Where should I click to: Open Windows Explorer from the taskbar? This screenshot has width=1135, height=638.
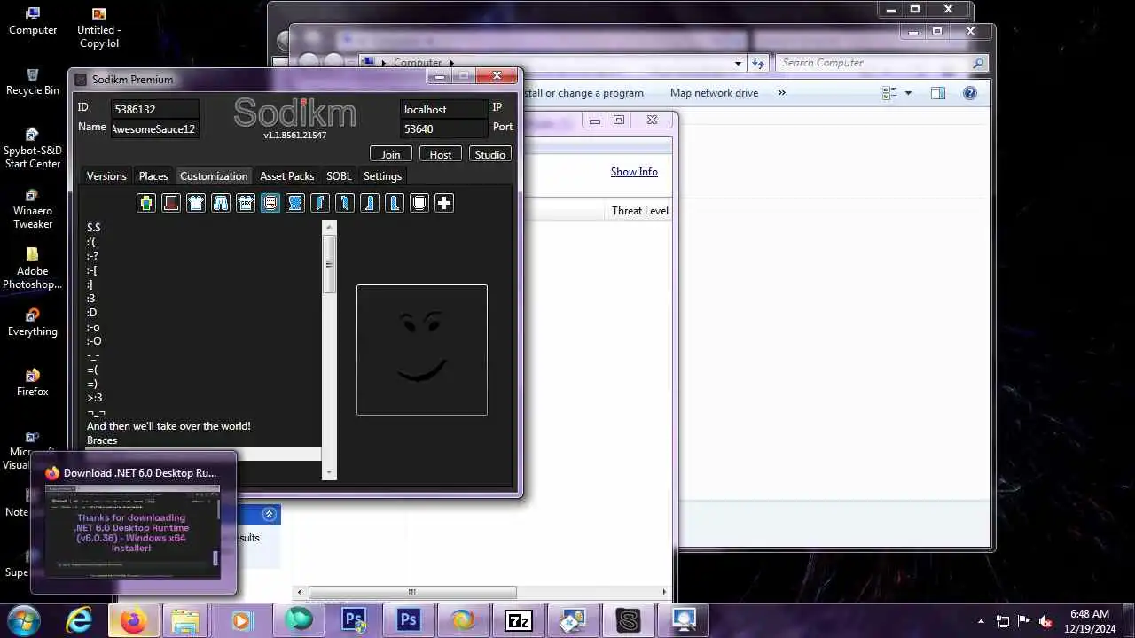185,620
